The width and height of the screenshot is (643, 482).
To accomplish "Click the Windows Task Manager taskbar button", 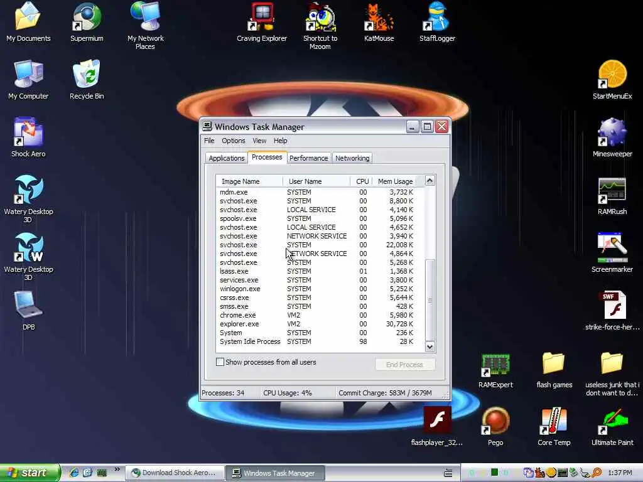I will [276, 473].
